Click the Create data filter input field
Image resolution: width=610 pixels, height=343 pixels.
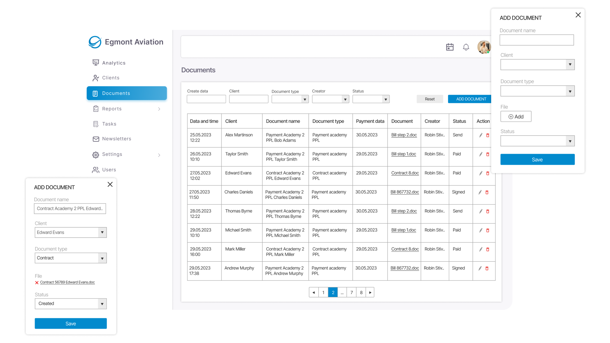[x=206, y=99]
